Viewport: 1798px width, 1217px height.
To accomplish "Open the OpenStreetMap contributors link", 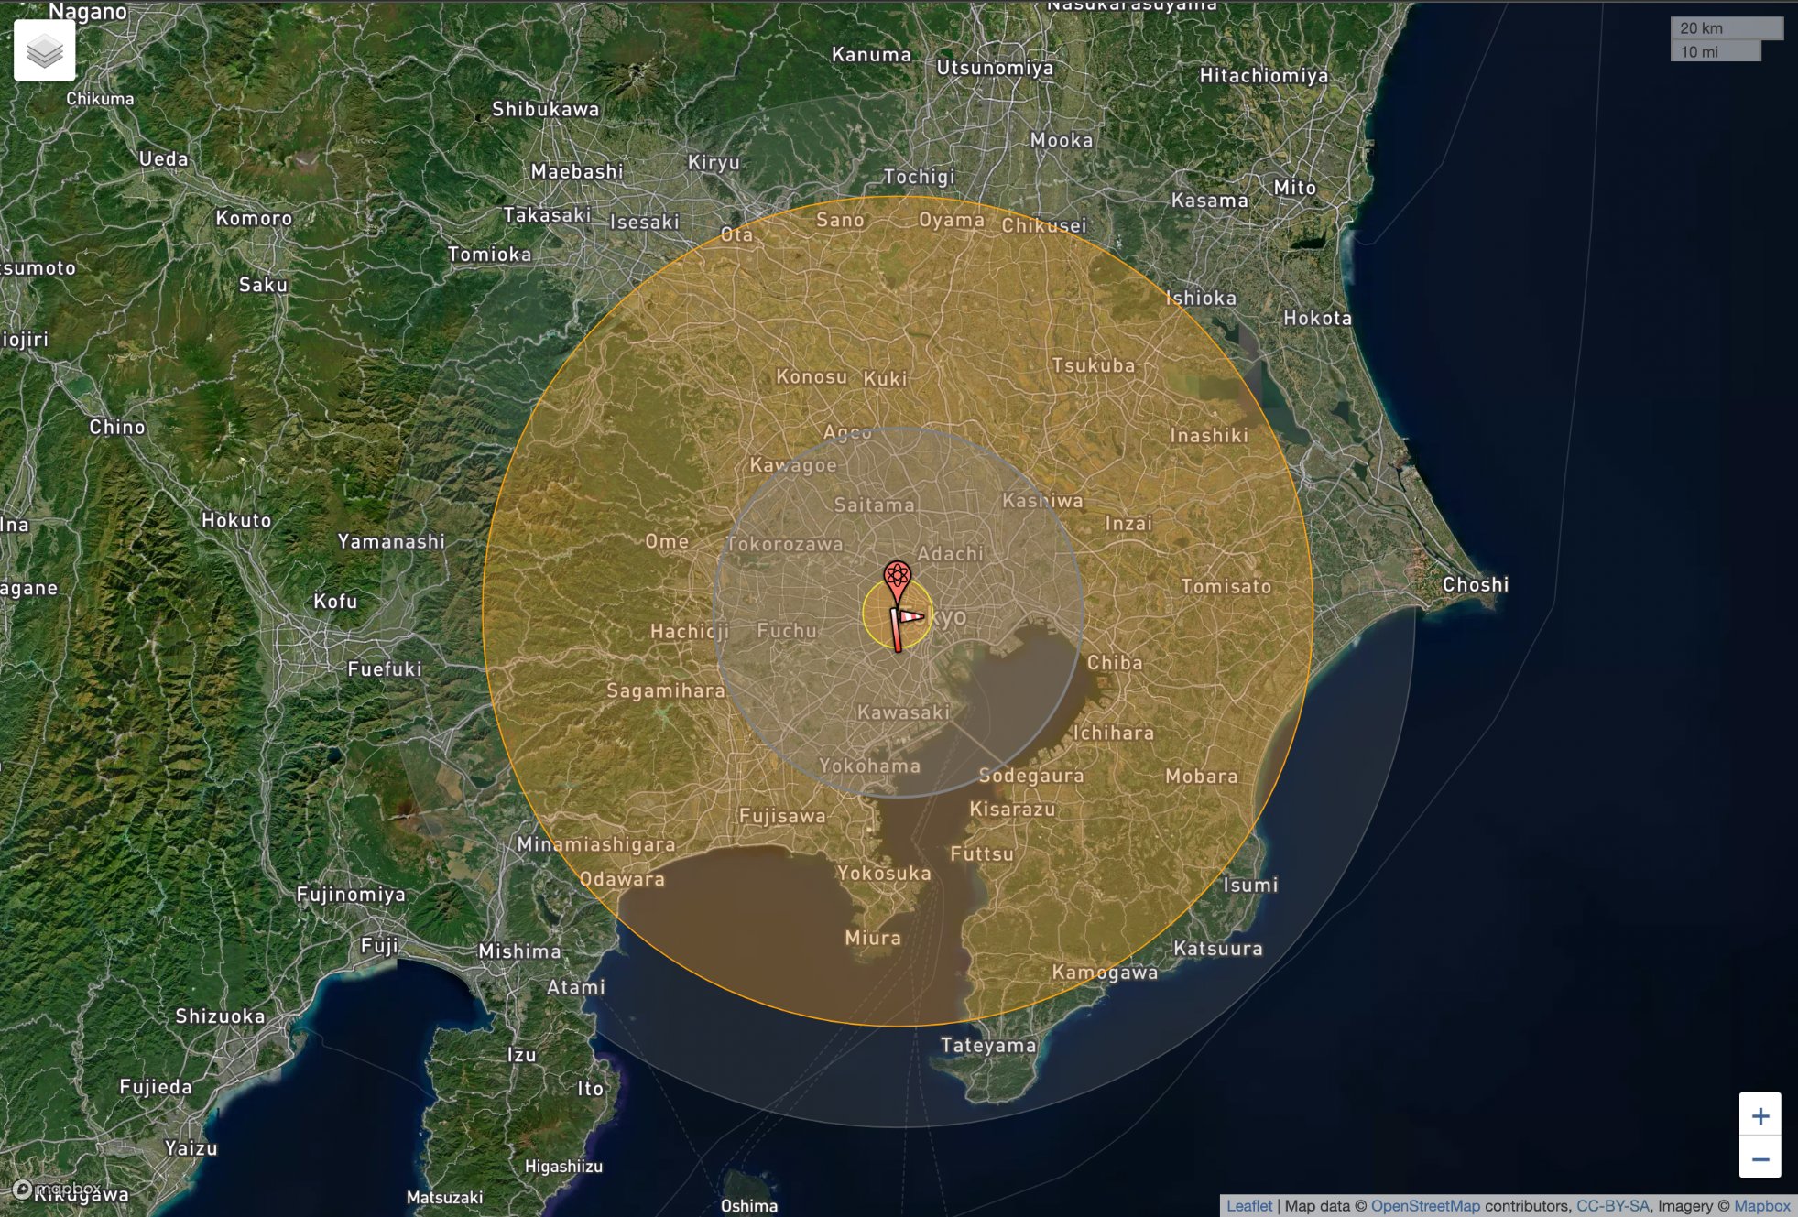I will tap(1424, 1205).
